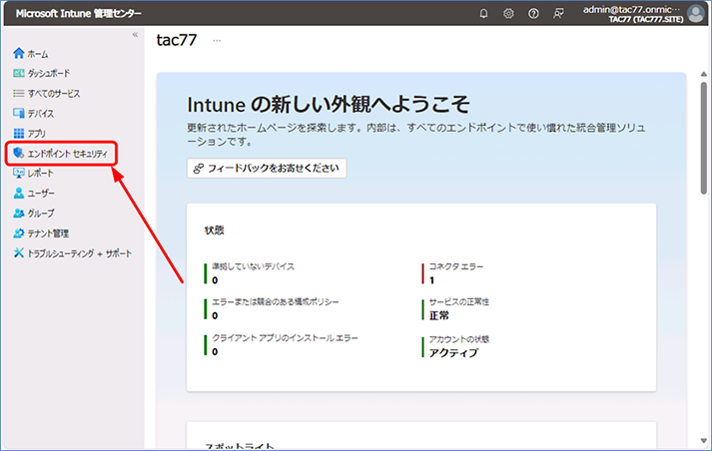Click the account avatar picture
This screenshot has height=451, width=712.
696,14
